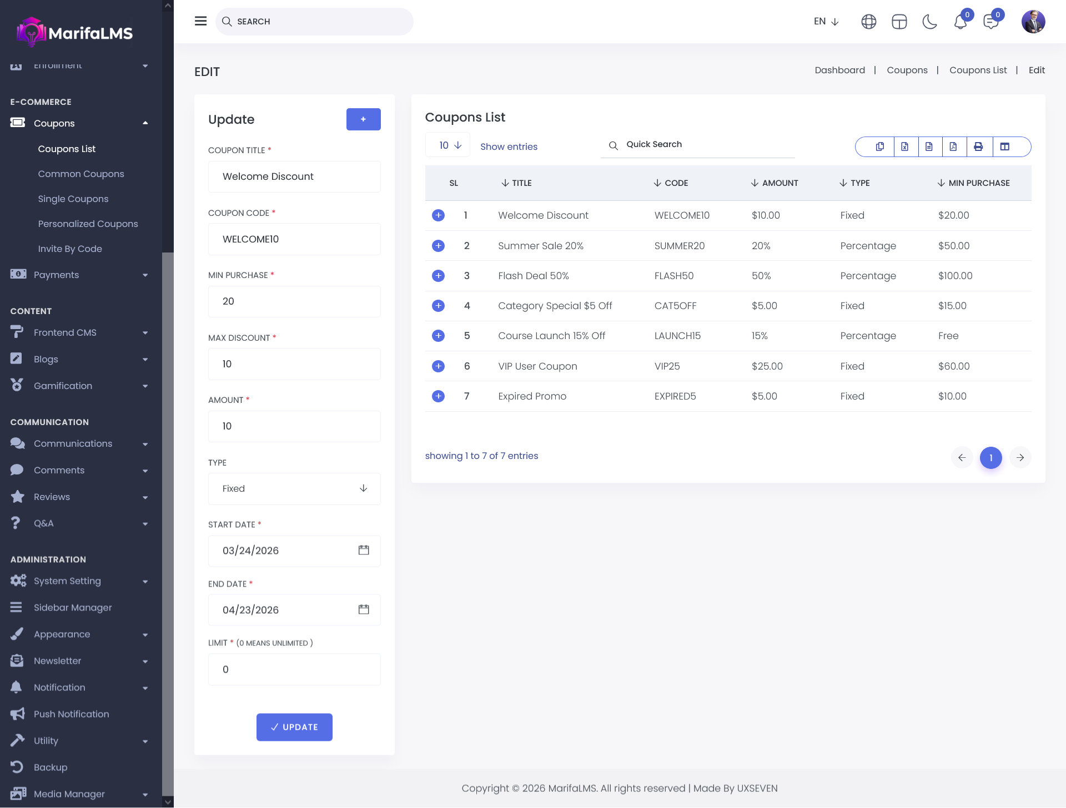The image size is (1066, 808).
Task: Switch to dark mode moon icon
Action: [x=929, y=22]
